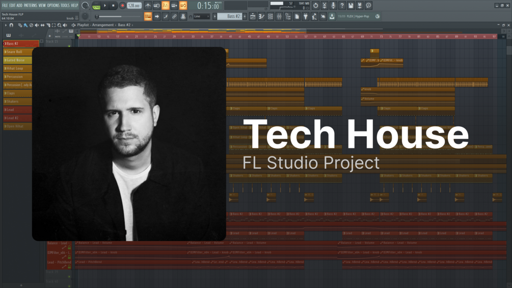
Task: Click the touch controllers icon
Action: tap(324, 16)
